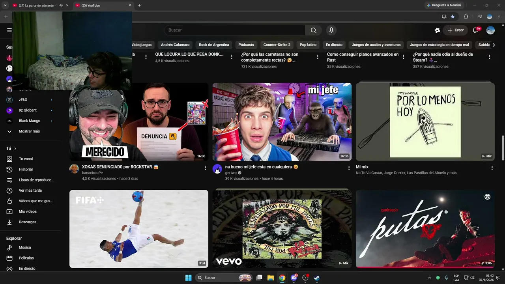This screenshot has height=284, width=505.
Task: Open the Windows Start menu
Action: click(188, 278)
